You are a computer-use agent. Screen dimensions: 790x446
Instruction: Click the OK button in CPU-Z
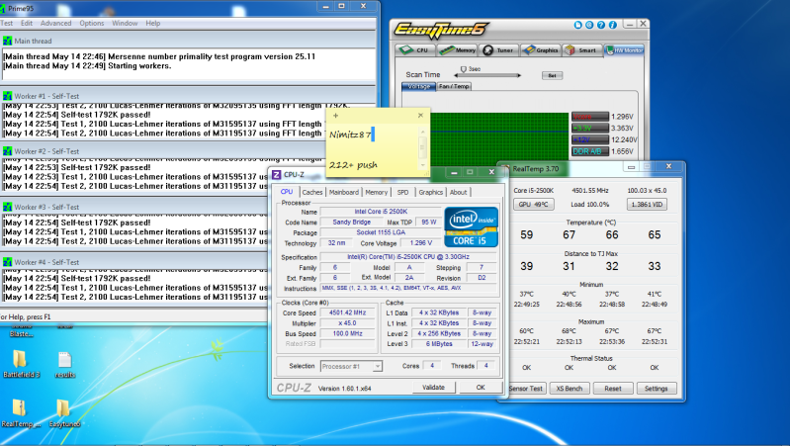[x=481, y=387]
